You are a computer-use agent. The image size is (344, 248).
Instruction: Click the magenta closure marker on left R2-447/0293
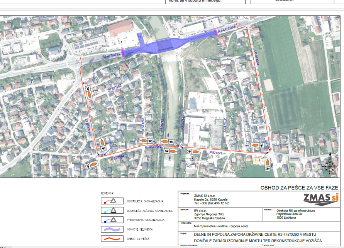click(123, 54)
